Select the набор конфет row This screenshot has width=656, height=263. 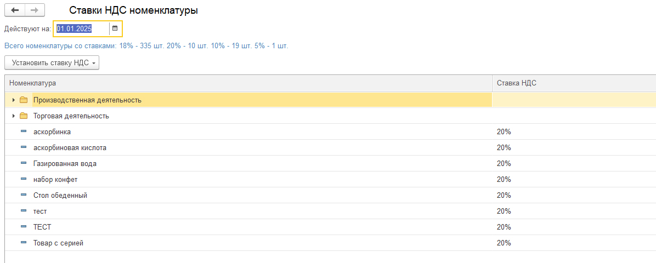[55, 180]
